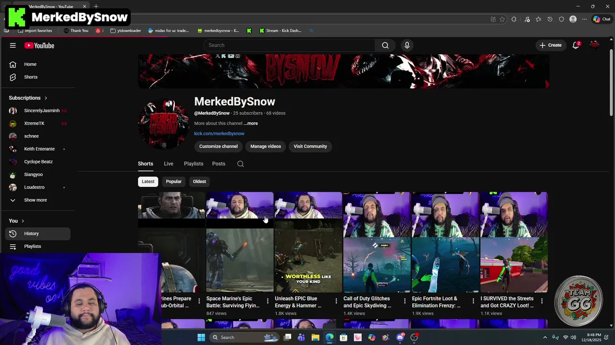615x345 pixels.
Task: Open options for Call of Duty Glitches short
Action: point(405,301)
